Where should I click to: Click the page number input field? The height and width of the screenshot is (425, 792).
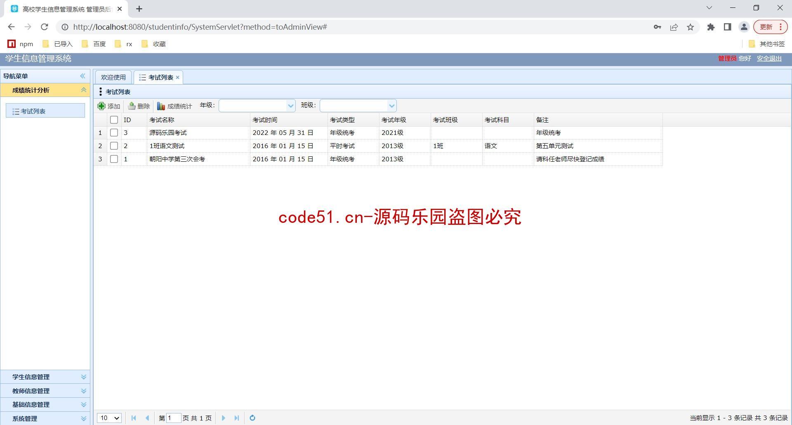[x=174, y=418]
